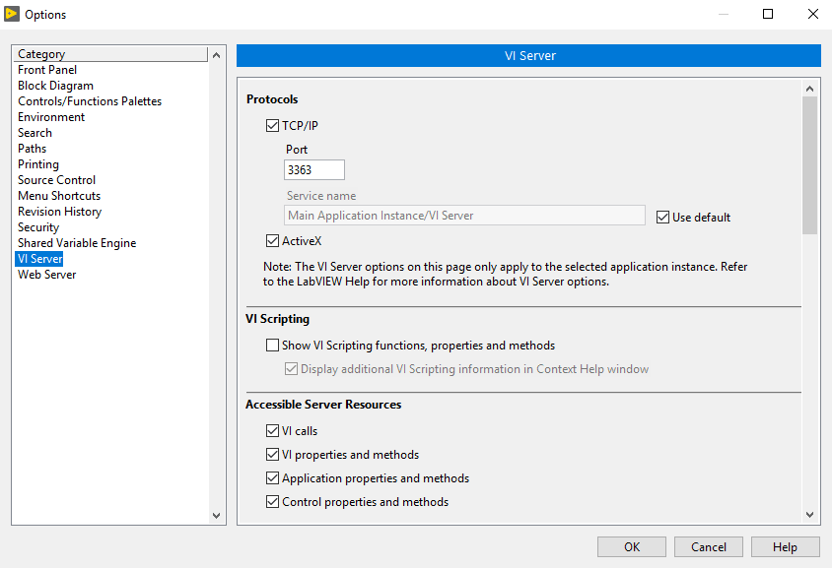Disable VI properties and methods
The image size is (832, 568).
click(x=271, y=454)
